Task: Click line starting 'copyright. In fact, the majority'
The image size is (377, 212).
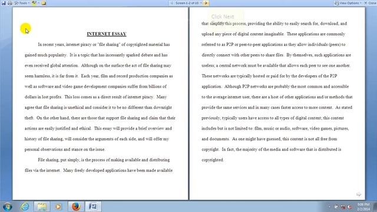Action: [x=272, y=149]
